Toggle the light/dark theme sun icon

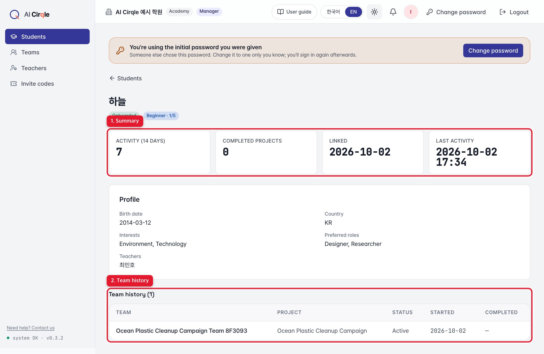coord(374,12)
